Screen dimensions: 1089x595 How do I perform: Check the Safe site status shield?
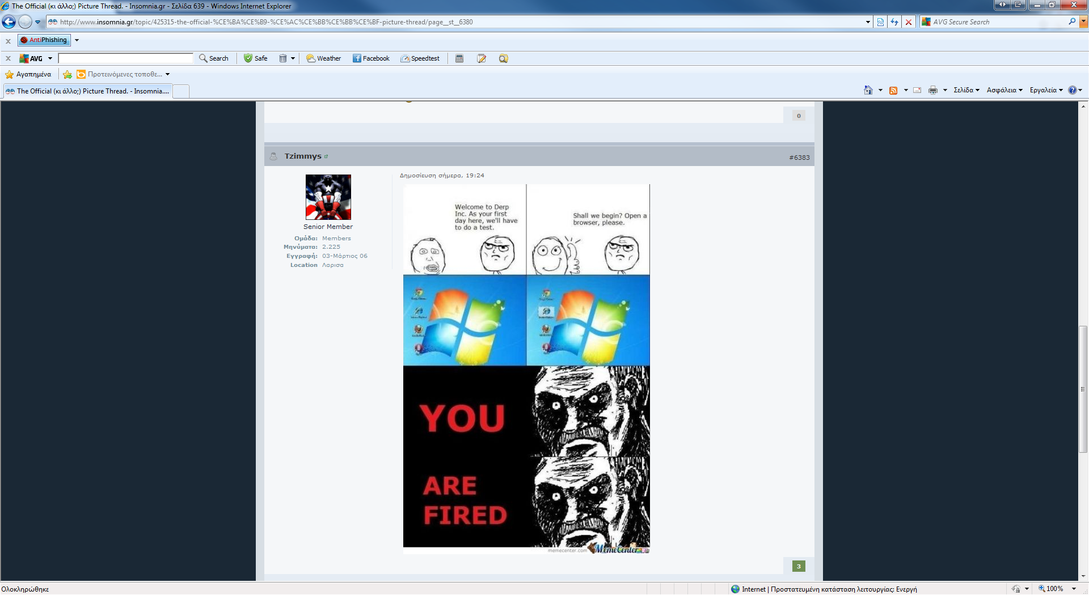pos(256,58)
